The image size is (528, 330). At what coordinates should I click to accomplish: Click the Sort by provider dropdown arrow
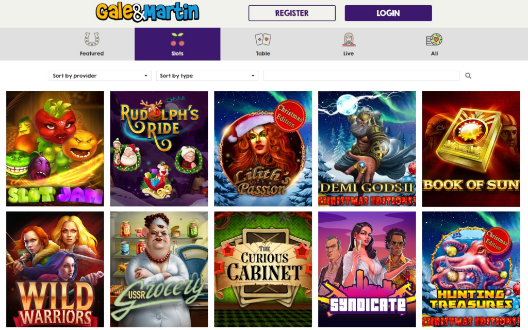click(146, 76)
